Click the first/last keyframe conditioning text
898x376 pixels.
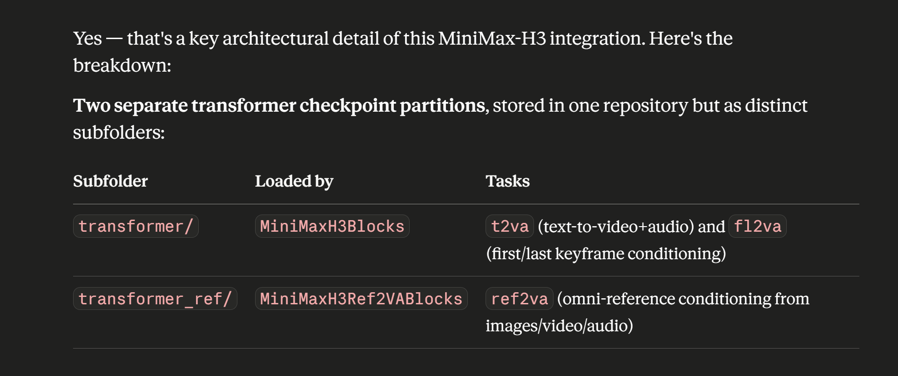pos(606,254)
